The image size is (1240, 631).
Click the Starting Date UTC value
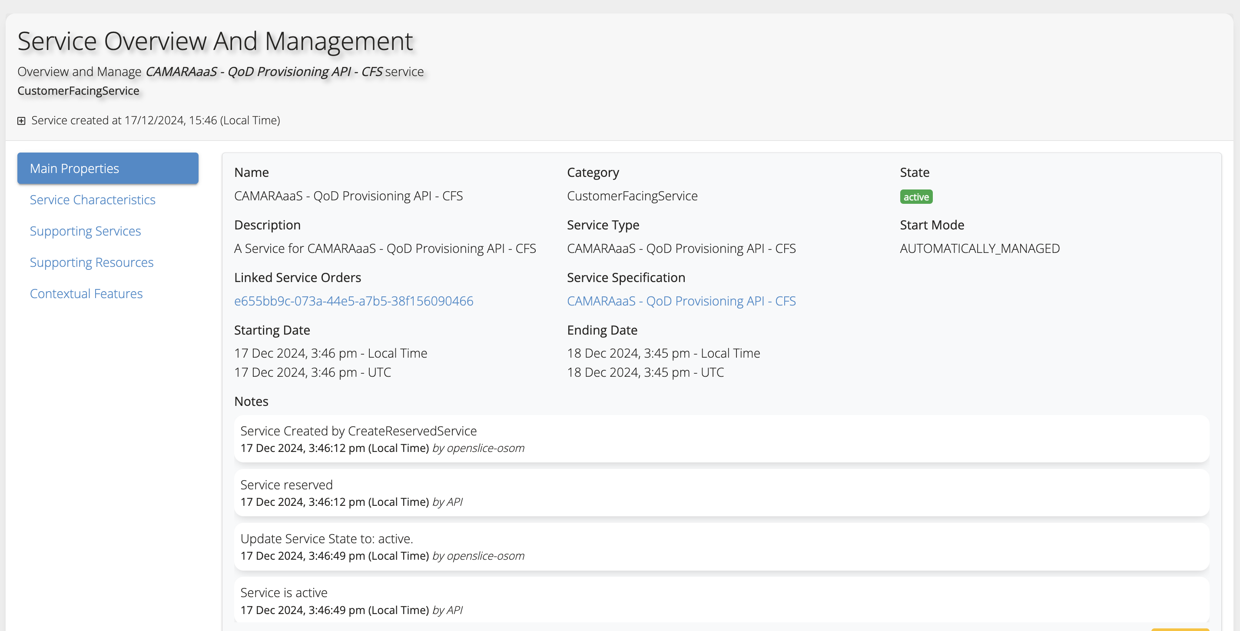312,372
